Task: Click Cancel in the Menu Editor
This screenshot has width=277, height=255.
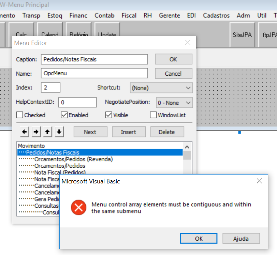Action: point(174,73)
